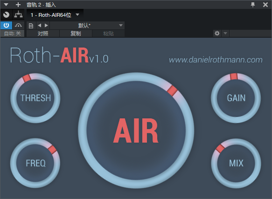The image size is (272, 199).
Task: Click the 复制 copy button
Action: point(76,33)
